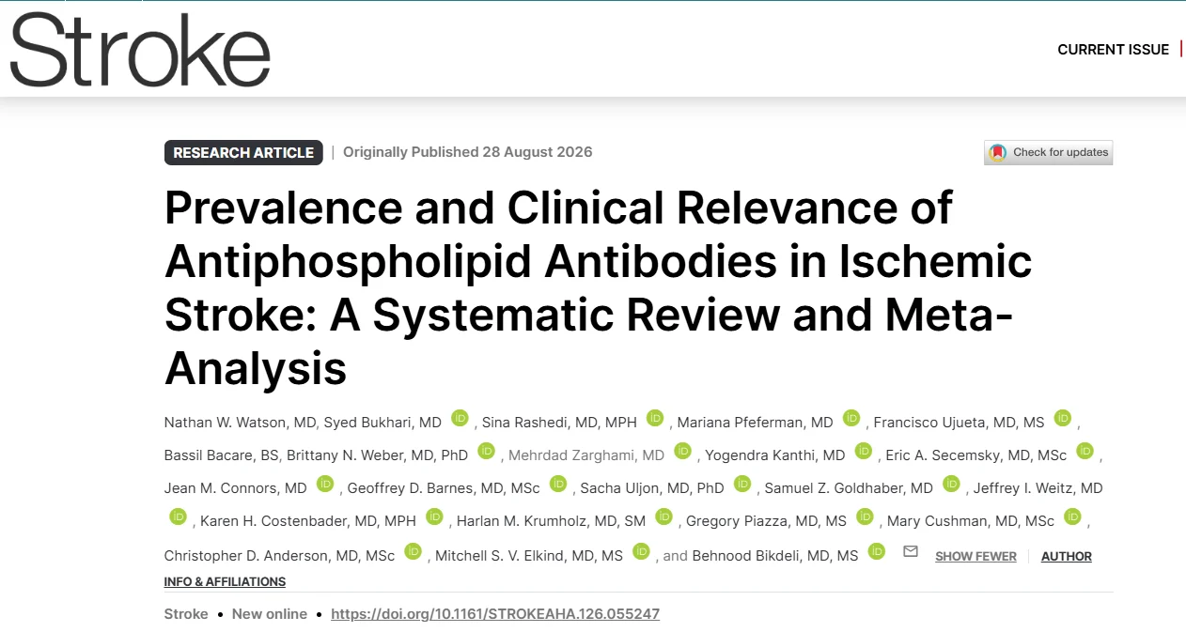Viewport: 1186px width, 632px height.
Task: Open Christopher D. Anderson's ORCID icon
Action: [x=414, y=551]
